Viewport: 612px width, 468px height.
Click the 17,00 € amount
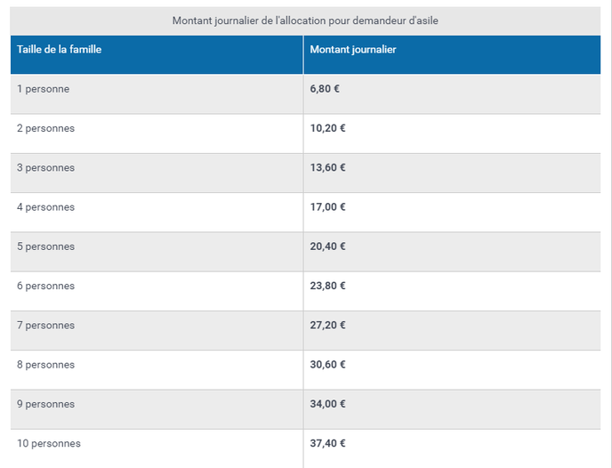click(x=328, y=207)
